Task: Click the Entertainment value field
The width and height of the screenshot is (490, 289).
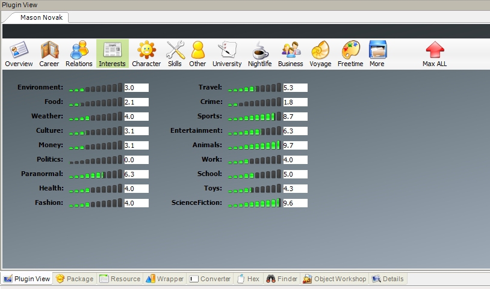Action: [x=296, y=131]
